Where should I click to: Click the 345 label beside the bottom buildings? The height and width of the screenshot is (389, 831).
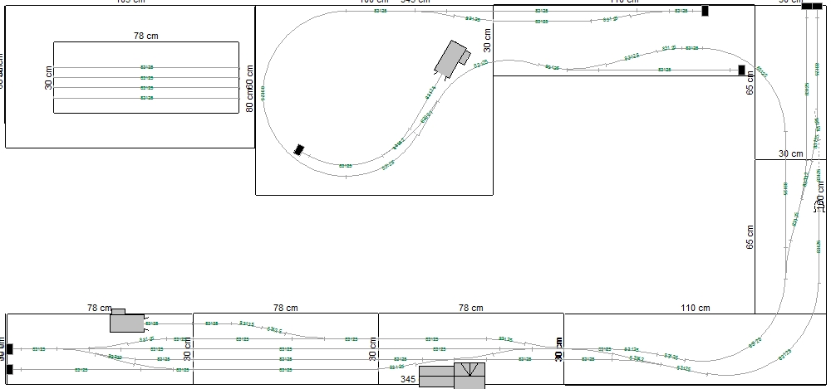click(407, 379)
